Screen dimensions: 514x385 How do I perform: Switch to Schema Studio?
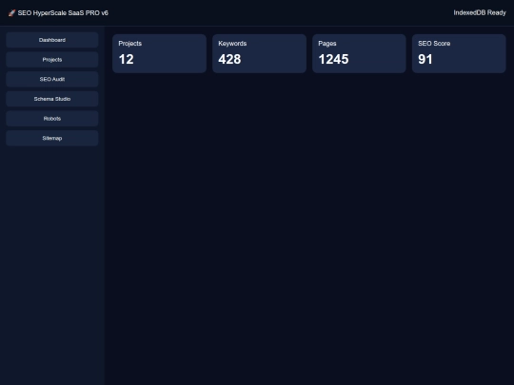(x=52, y=99)
